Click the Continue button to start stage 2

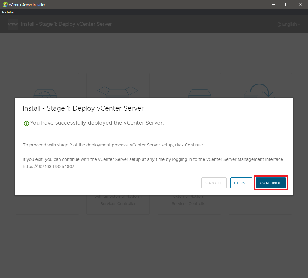tap(271, 183)
